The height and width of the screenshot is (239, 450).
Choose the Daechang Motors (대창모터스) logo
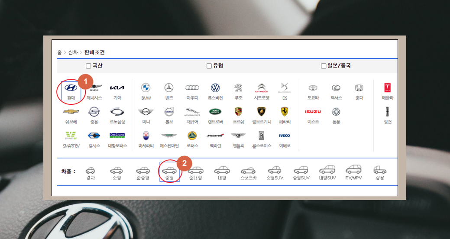pos(117,136)
